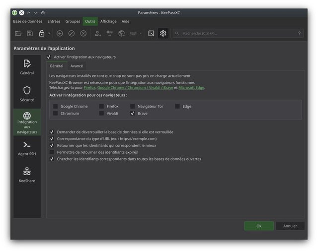Copy username person icon
This screenshot has width=318, height=252.
97,33
